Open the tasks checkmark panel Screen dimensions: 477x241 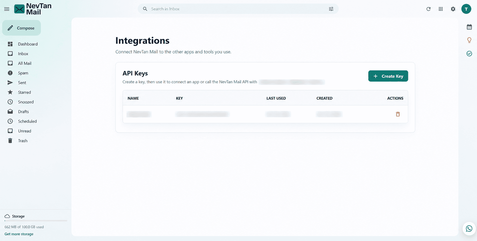(x=469, y=53)
